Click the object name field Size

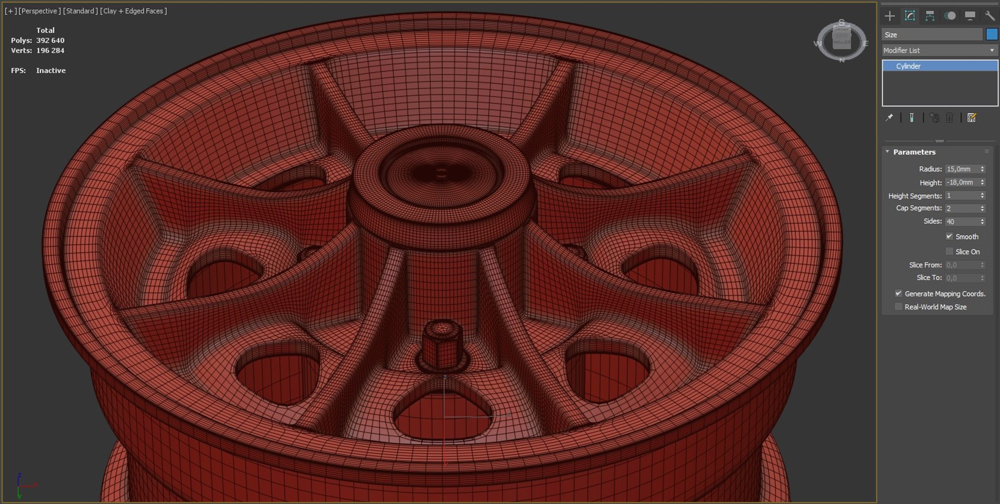(932, 34)
